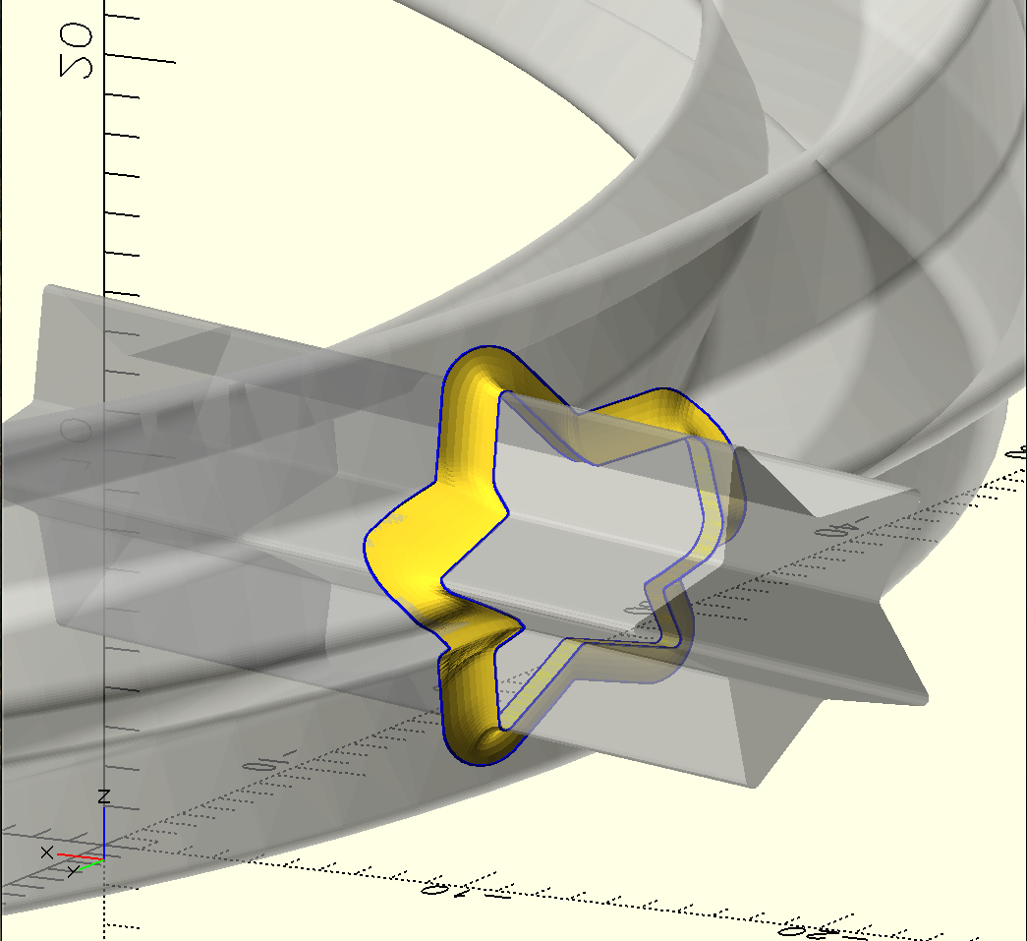Click the X label on the axis indicator
Screen dimensions: 1027x941
click(46, 853)
